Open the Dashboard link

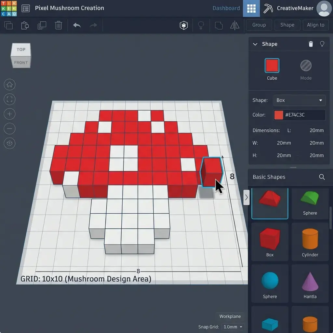tap(226, 8)
